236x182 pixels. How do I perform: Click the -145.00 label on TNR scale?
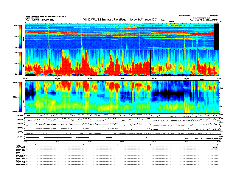(15, 112)
